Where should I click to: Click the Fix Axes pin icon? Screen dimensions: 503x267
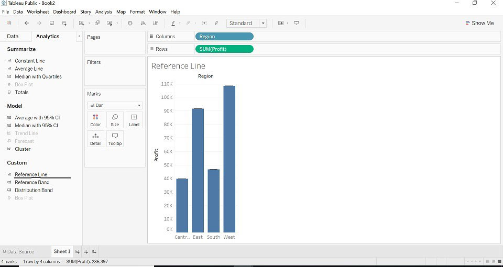(216, 23)
